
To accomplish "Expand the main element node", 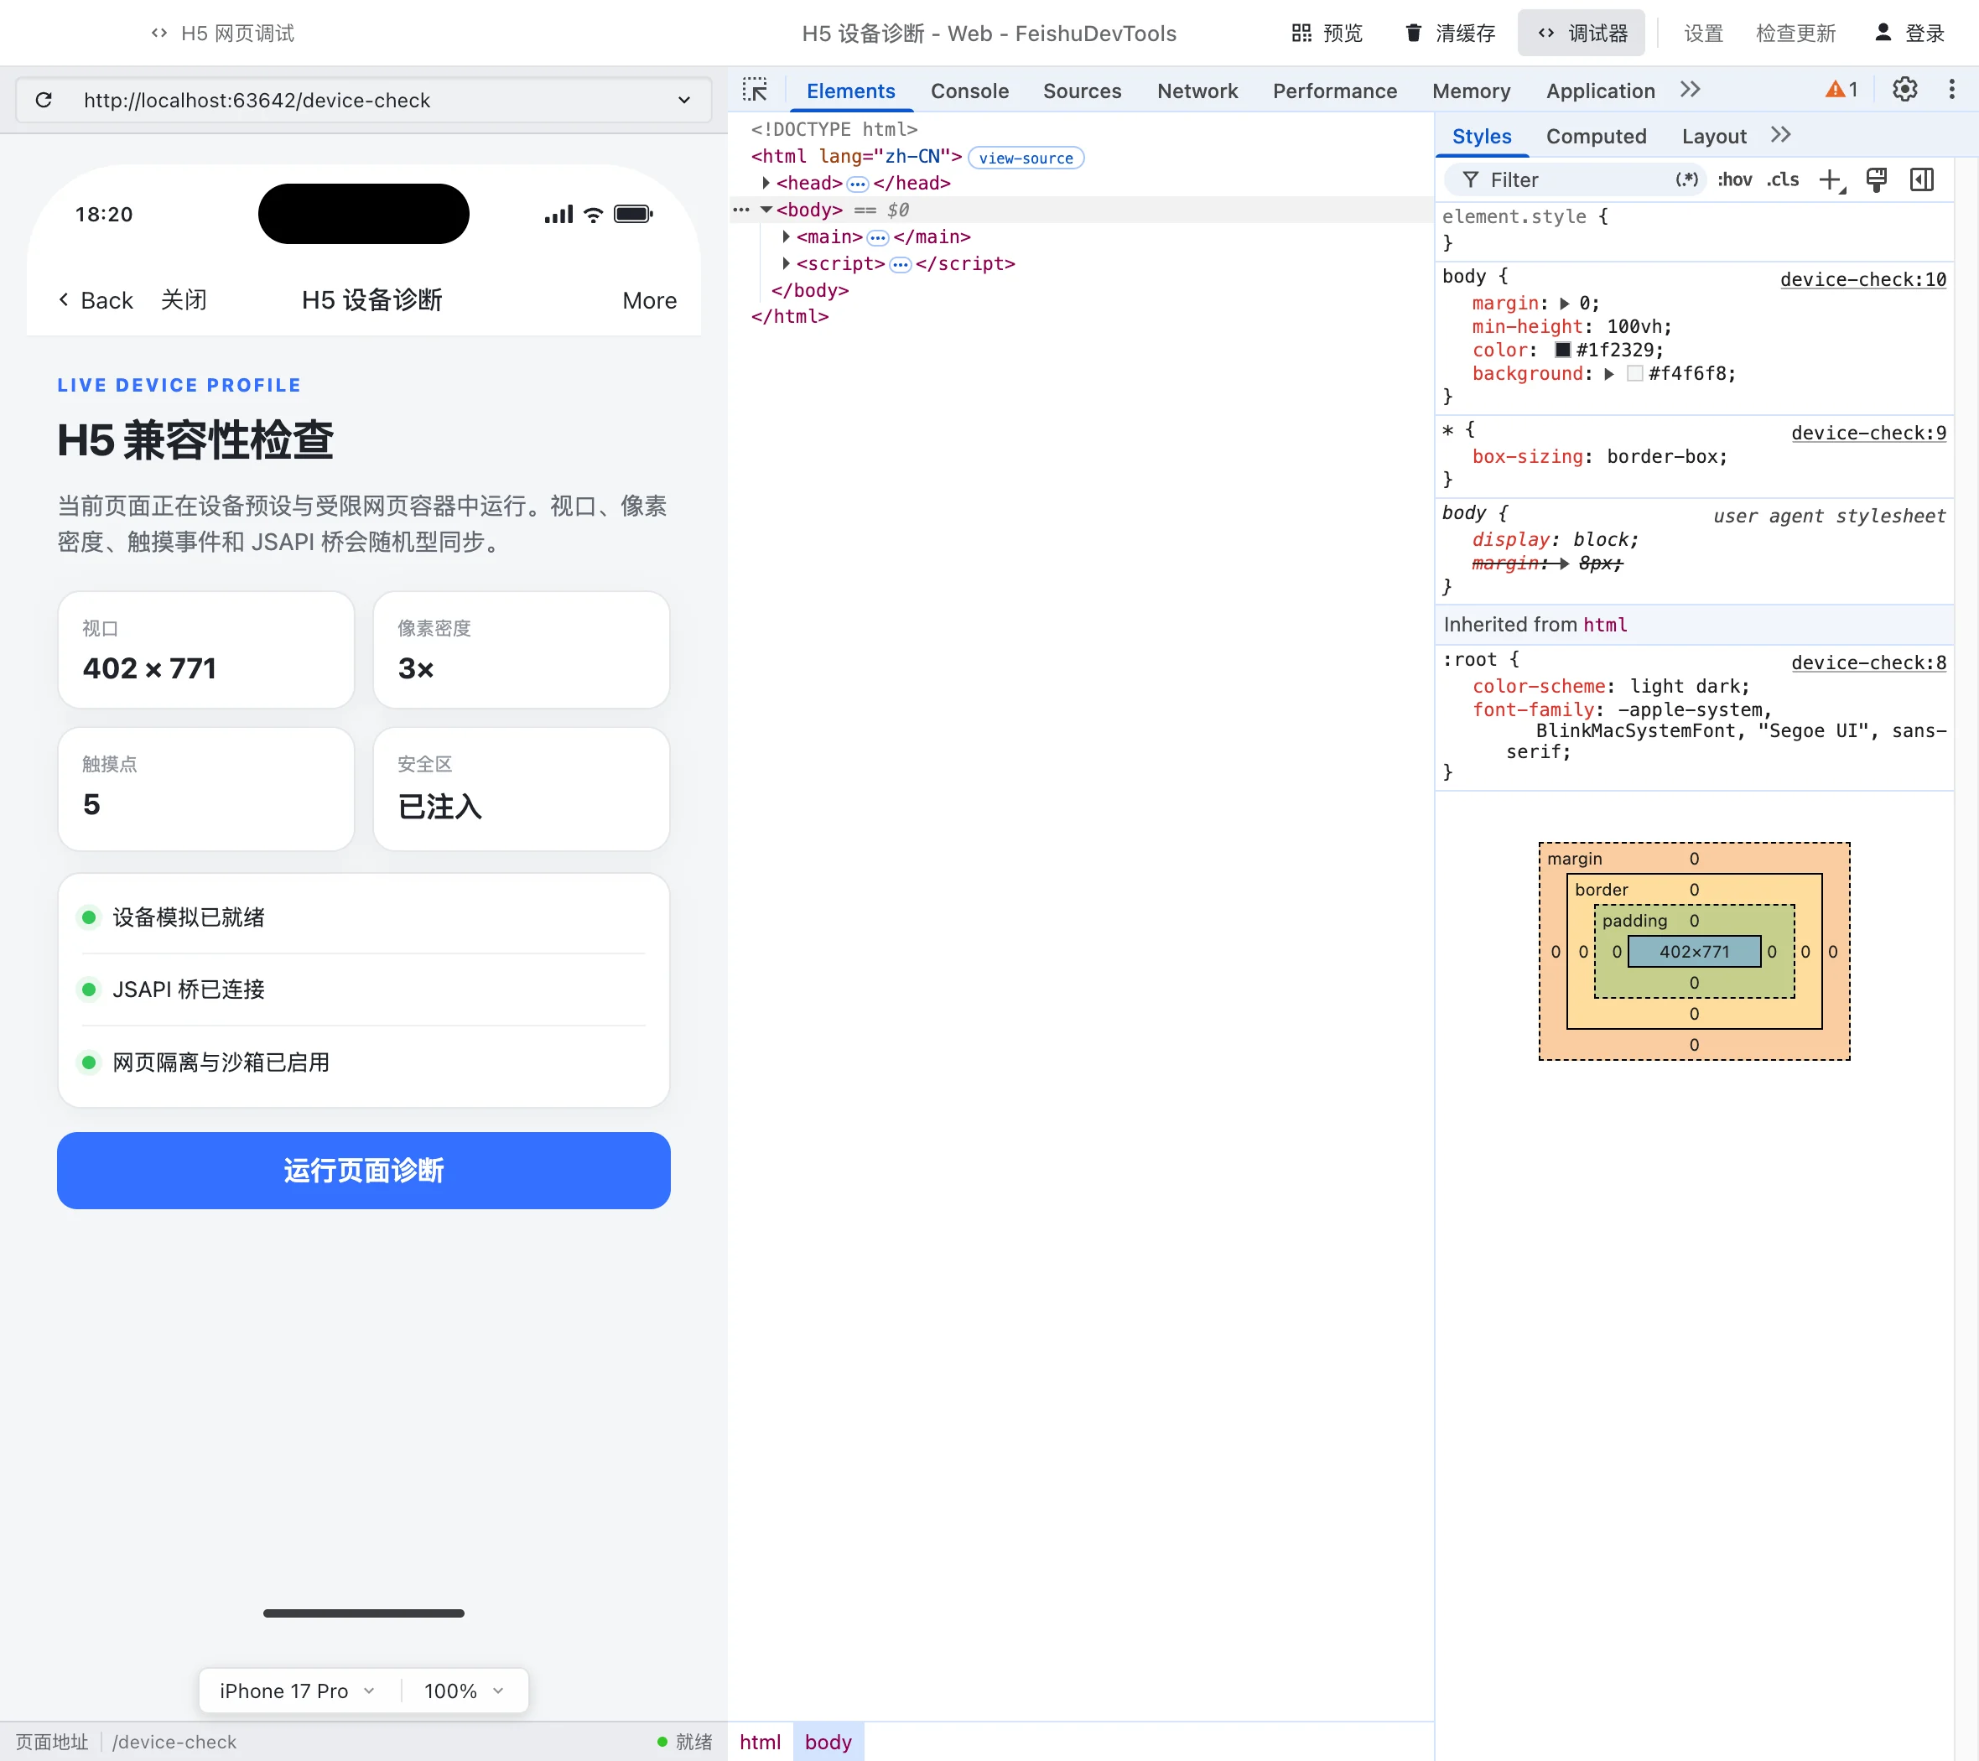I will click(x=785, y=237).
